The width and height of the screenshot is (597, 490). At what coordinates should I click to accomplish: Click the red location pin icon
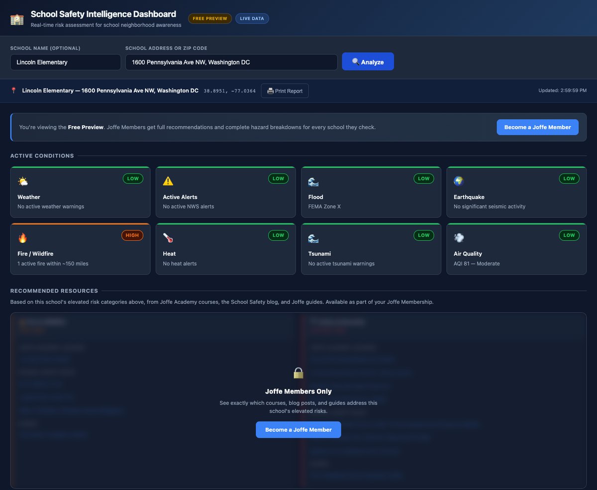tap(13, 91)
